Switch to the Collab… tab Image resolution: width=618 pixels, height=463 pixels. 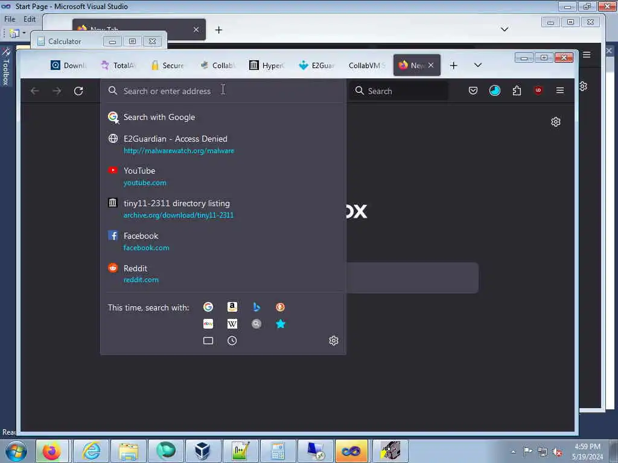coord(217,65)
